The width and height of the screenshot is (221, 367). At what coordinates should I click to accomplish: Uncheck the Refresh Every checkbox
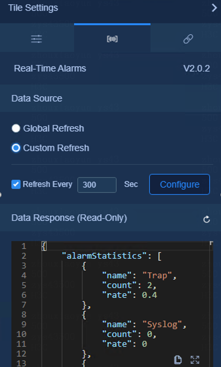(x=16, y=185)
